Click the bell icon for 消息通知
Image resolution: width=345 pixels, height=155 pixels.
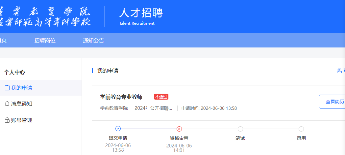[x=7, y=104]
